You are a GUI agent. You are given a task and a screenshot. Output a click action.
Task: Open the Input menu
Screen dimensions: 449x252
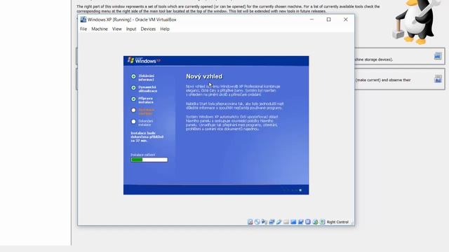(x=131, y=29)
